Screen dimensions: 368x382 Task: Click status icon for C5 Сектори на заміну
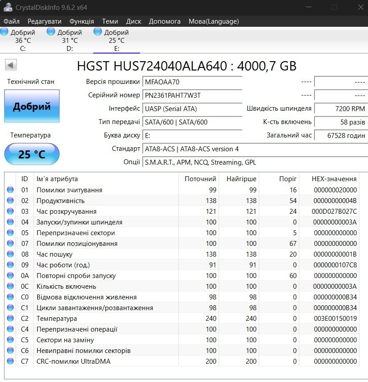(x=10, y=340)
